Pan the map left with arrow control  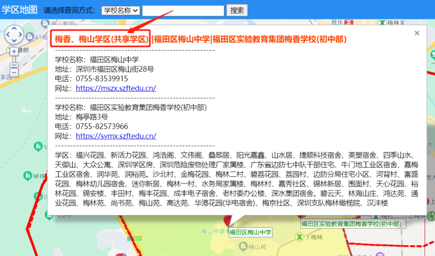8,35
